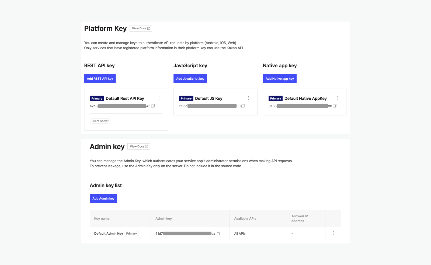Copy the Default Admin Key value
This screenshot has height=265, width=431.
(x=218, y=233)
